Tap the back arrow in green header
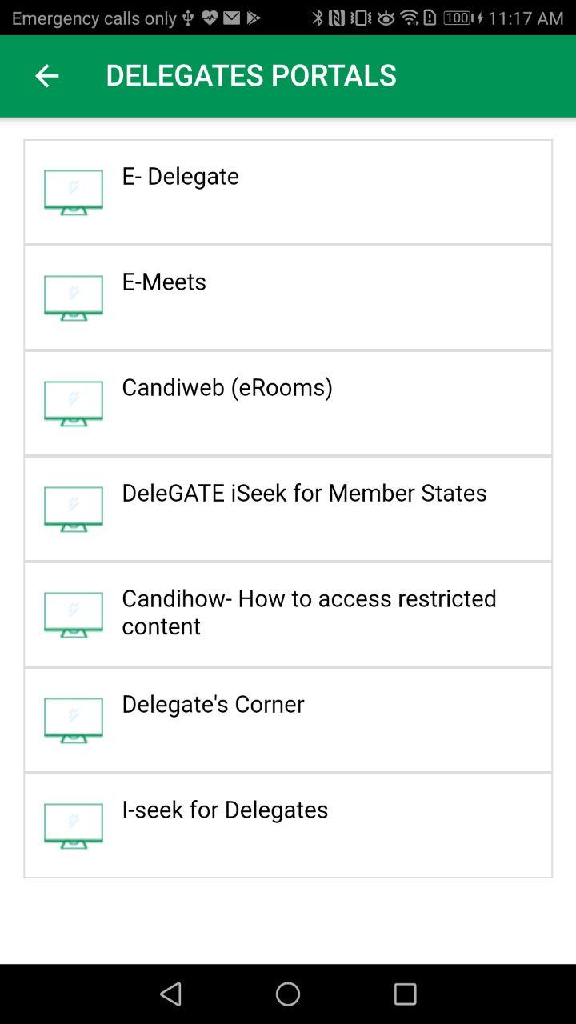576x1024 pixels. click(x=46, y=76)
